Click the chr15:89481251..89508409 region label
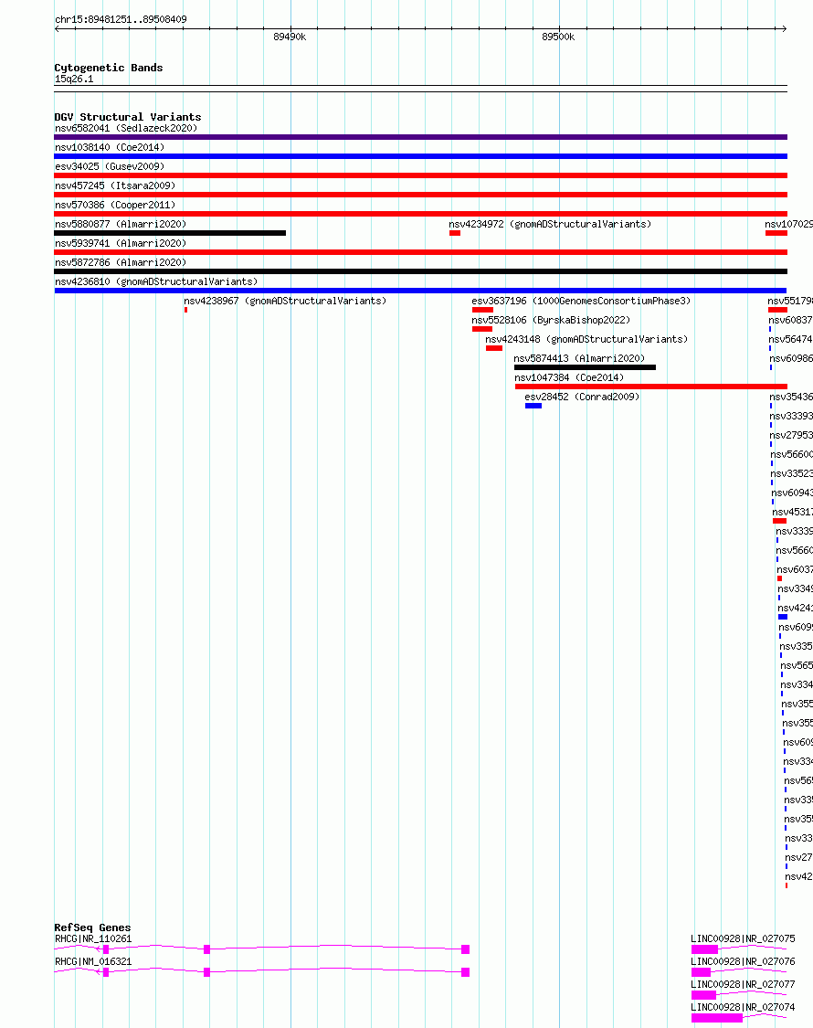 tap(121, 20)
